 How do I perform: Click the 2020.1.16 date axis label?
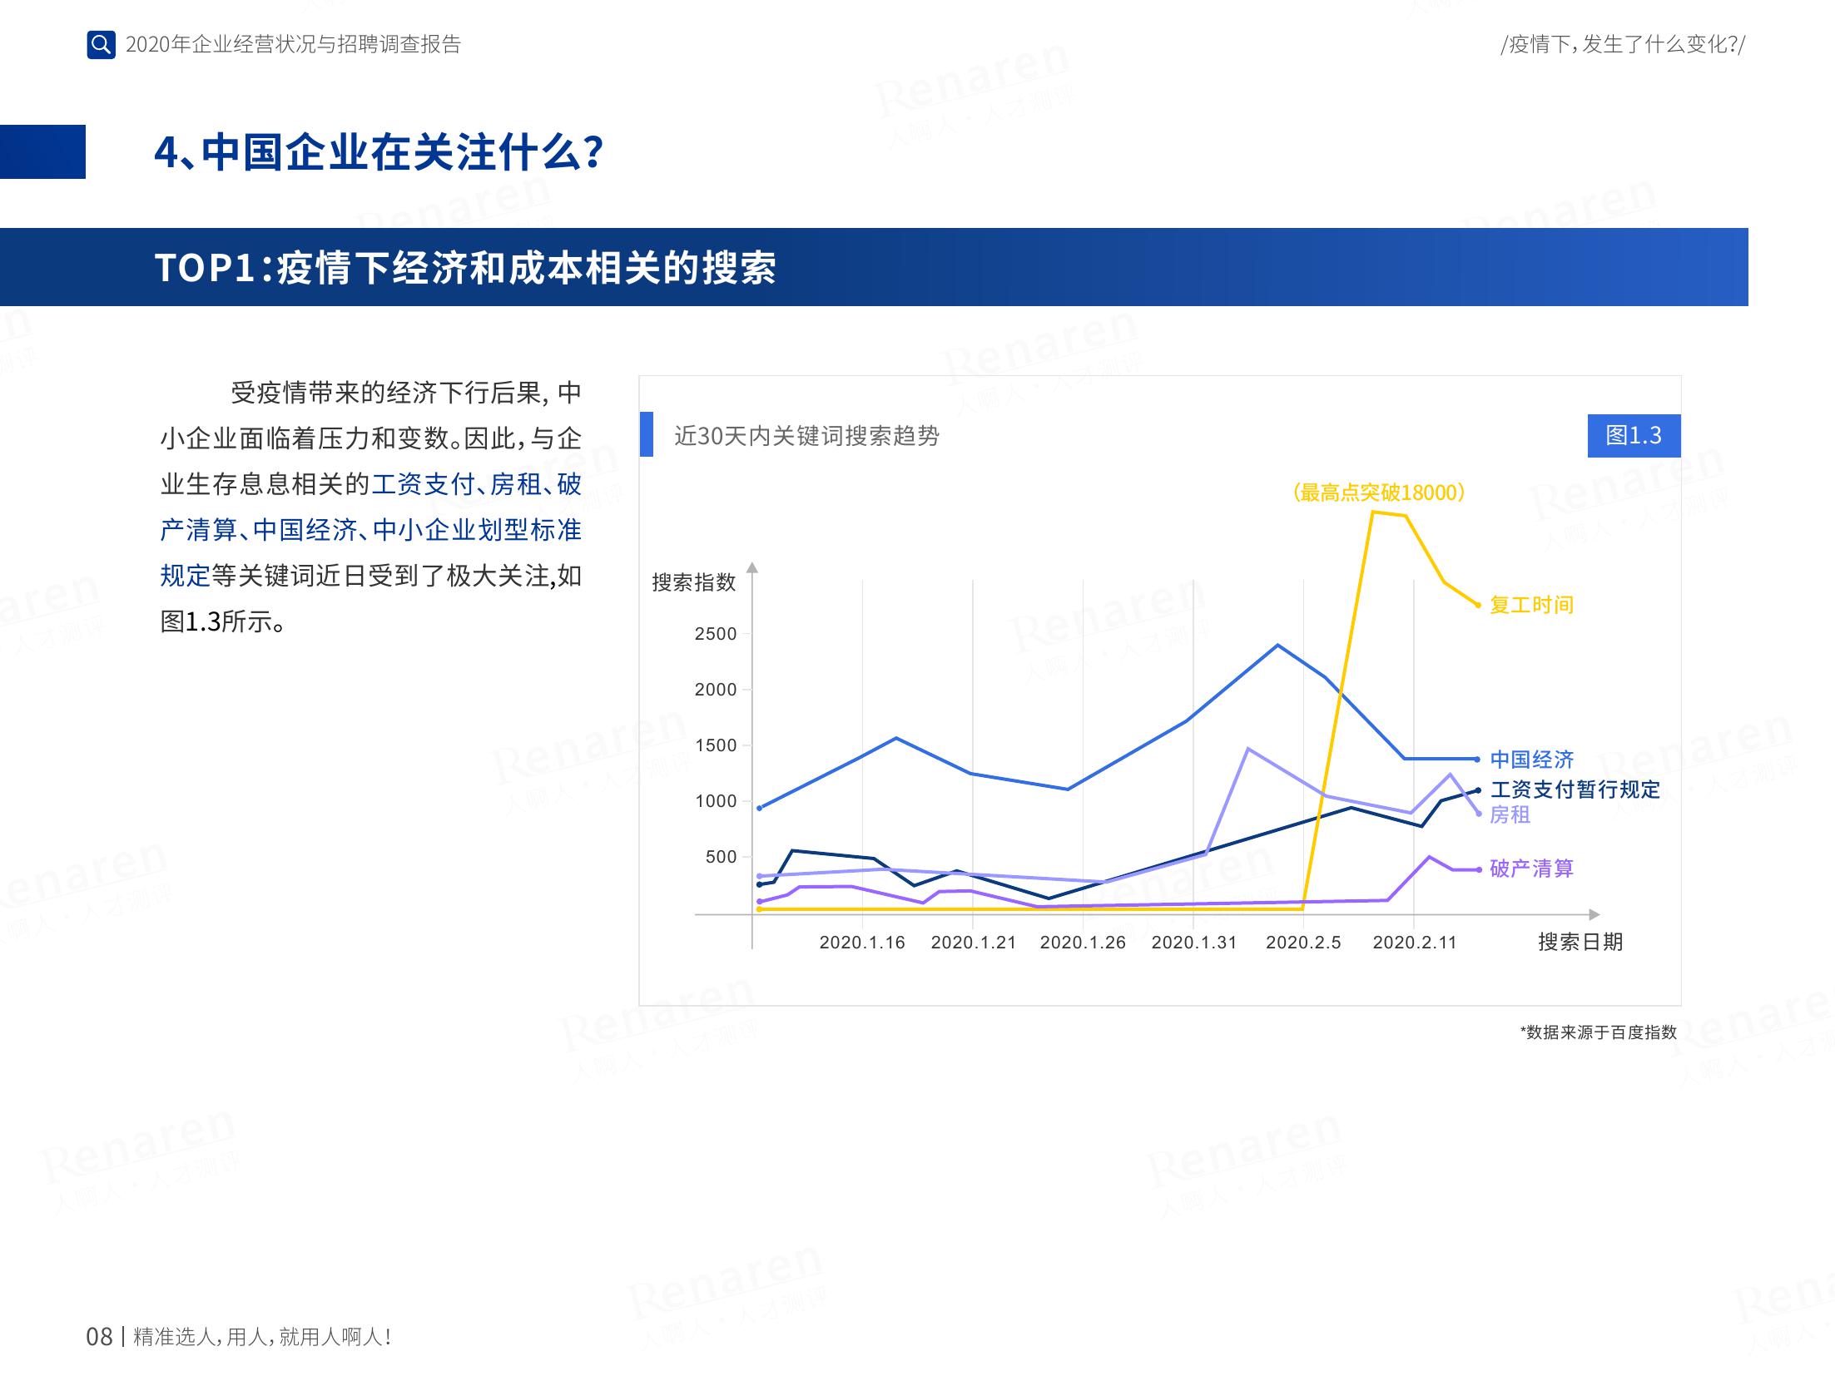pos(861,943)
